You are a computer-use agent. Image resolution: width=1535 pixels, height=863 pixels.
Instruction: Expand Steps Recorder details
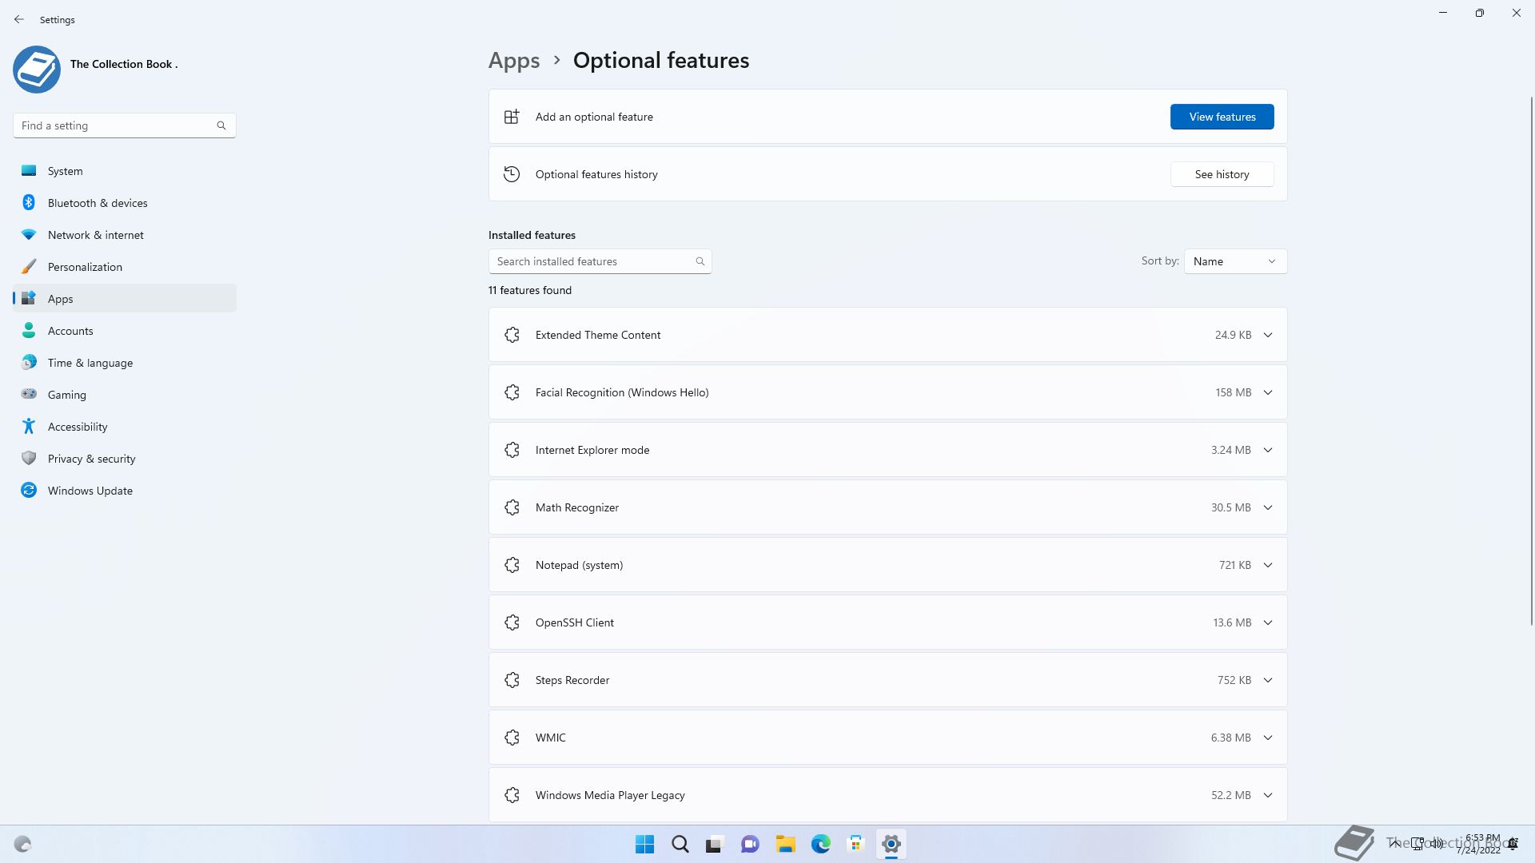click(1268, 680)
